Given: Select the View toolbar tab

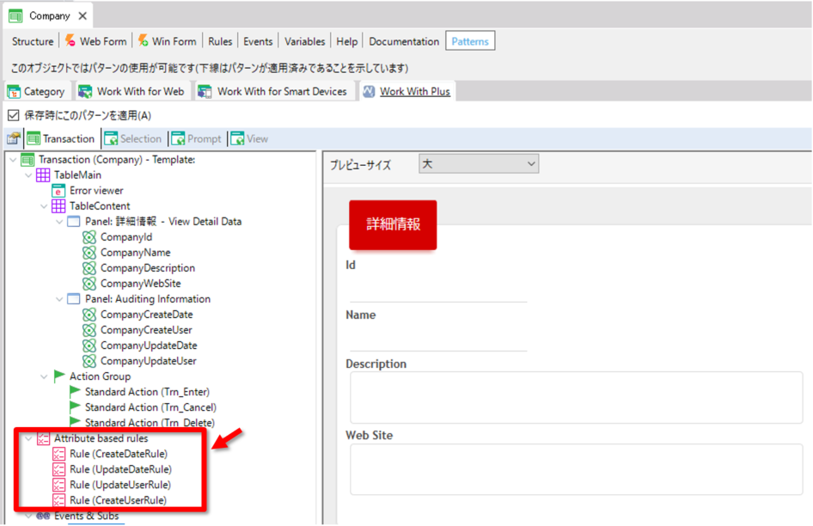Looking at the screenshot, I should (250, 138).
